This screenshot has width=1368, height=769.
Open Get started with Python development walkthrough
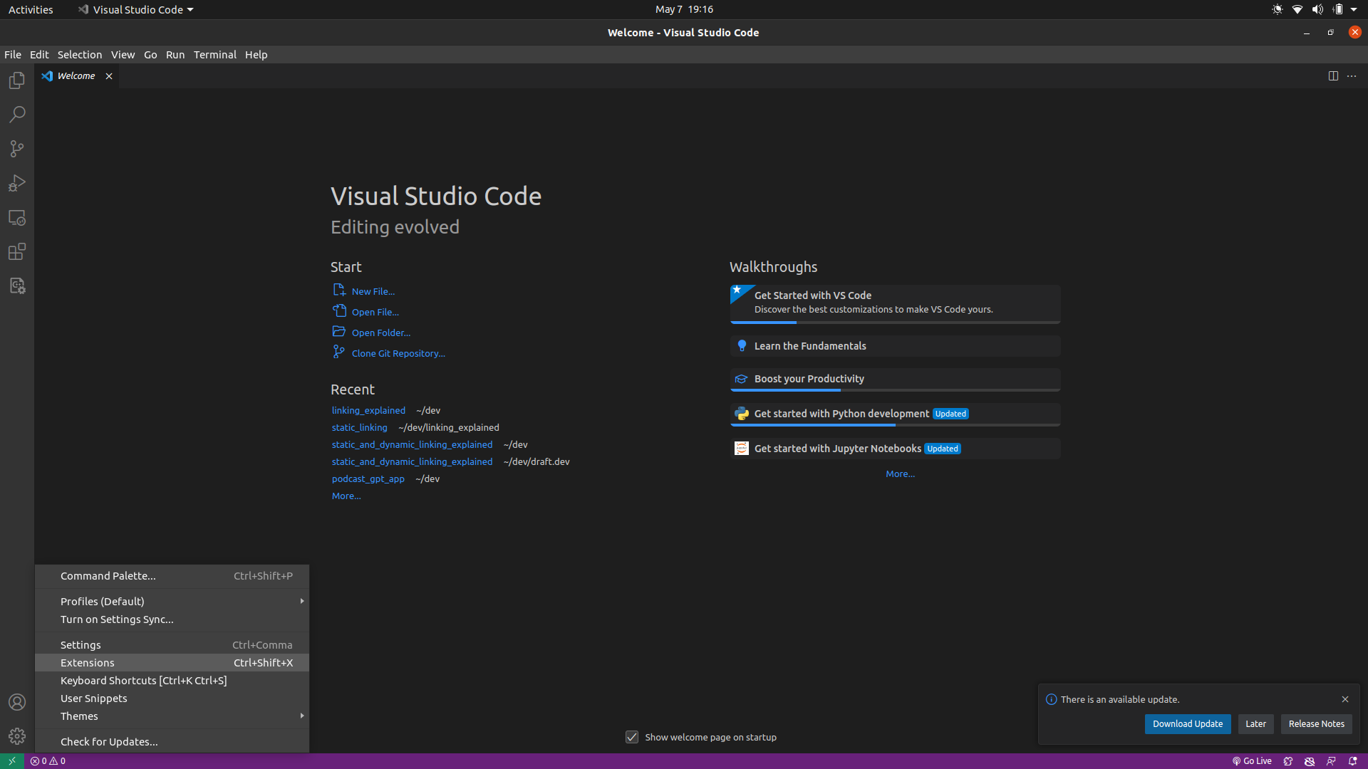(841, 414)
